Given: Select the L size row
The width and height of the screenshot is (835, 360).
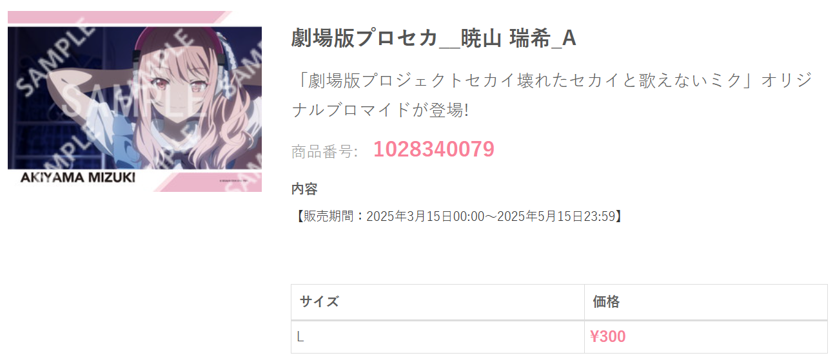Looking at the screenshot, I should coord(559,337).
